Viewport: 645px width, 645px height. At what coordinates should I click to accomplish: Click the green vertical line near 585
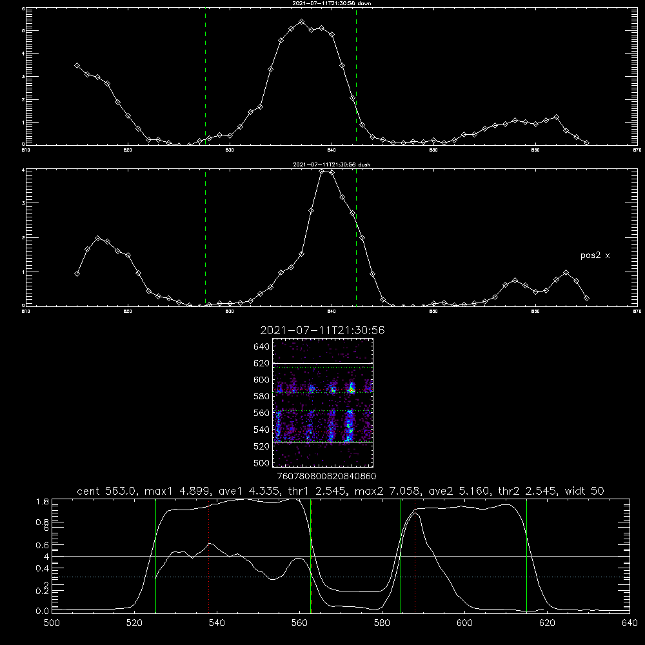coord(401,556)
